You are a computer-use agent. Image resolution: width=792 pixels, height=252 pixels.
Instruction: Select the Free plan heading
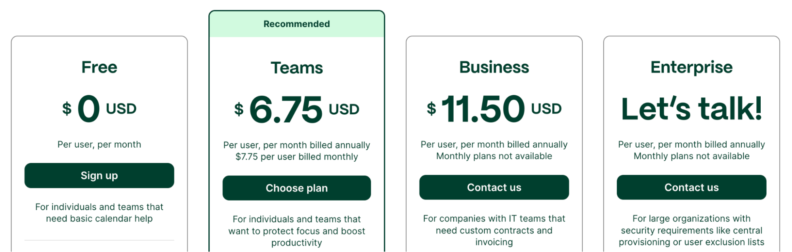pos(99,67)
